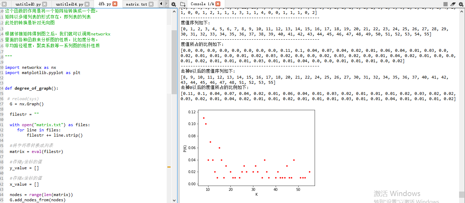Click the '# reload(sys)' comment
465x203 pixels.
click(23, 99)
